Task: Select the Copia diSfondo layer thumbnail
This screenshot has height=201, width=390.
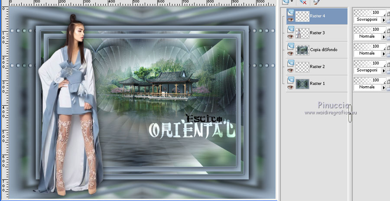Action: pos(302,50)
